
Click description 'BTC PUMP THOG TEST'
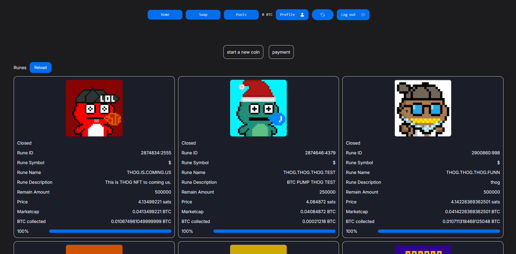pyautogui.click(x=311, y=182)
